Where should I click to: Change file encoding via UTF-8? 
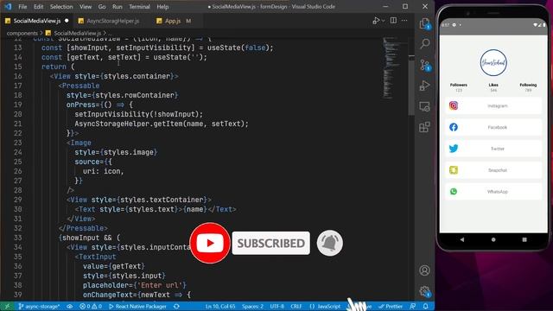[277, 306]
